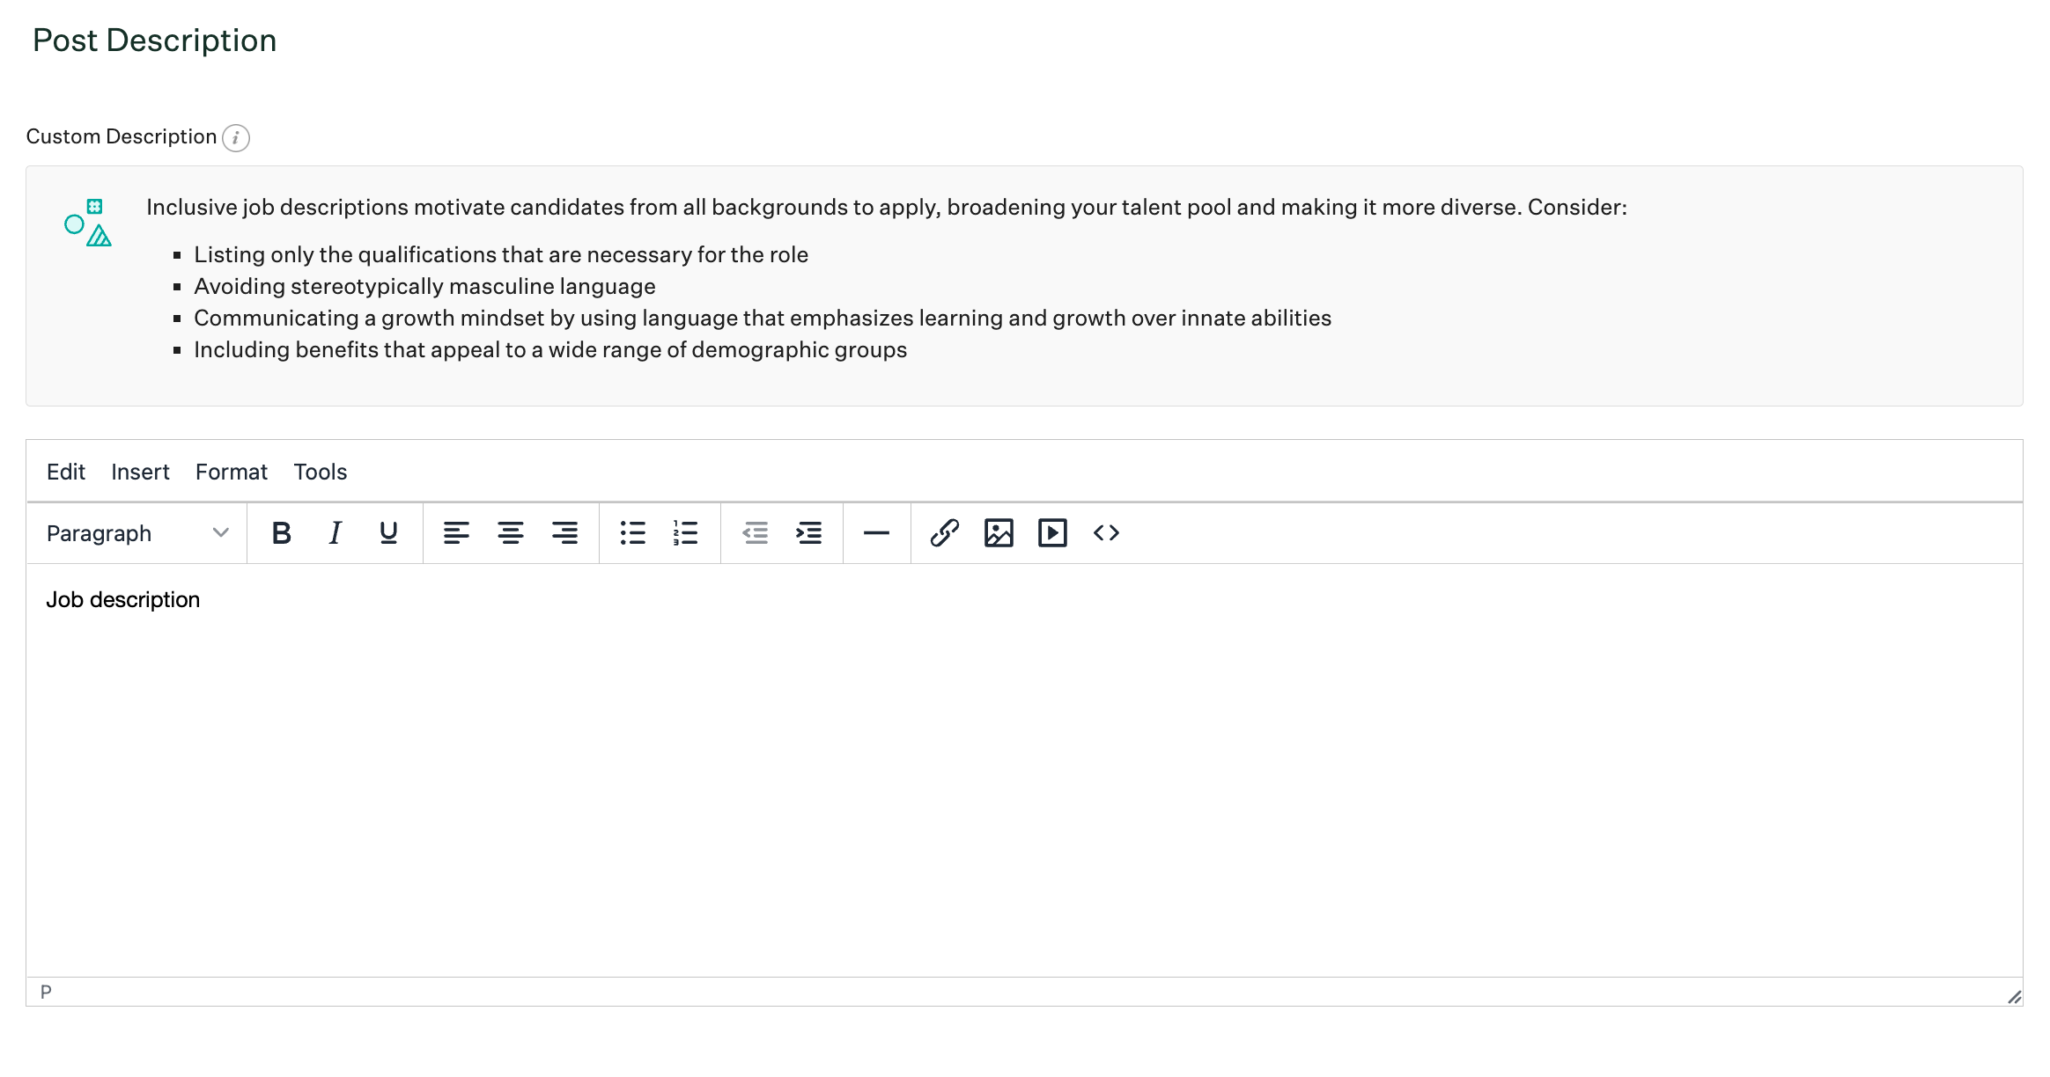
Task: Open the source code view
Action: tap(1107, 532)
